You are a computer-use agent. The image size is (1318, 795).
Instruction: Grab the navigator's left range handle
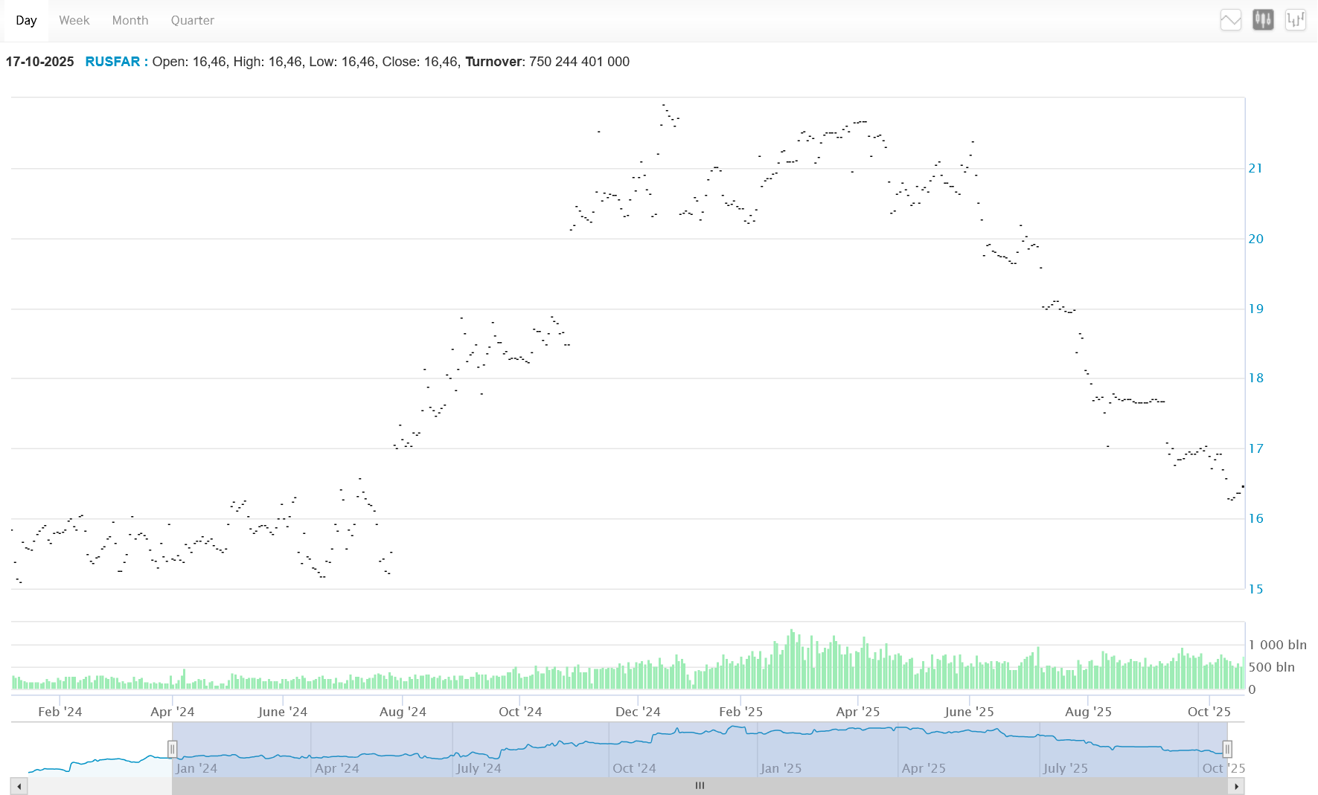tap(172, 749)
